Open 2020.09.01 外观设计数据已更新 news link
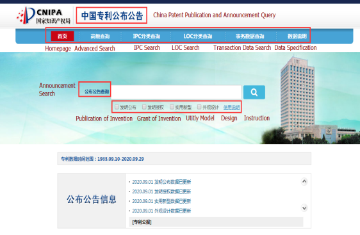 point(161,211)
